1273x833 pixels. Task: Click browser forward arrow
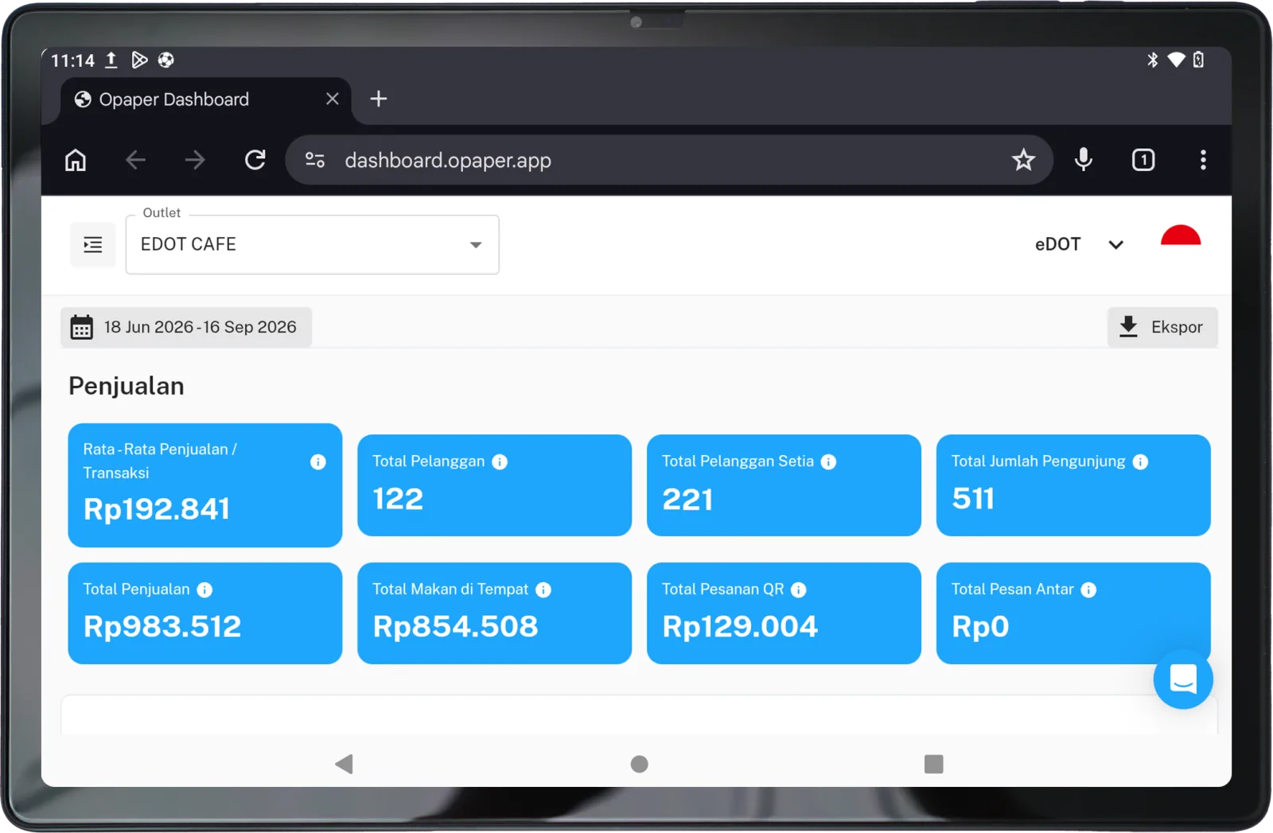coord(195,160)
